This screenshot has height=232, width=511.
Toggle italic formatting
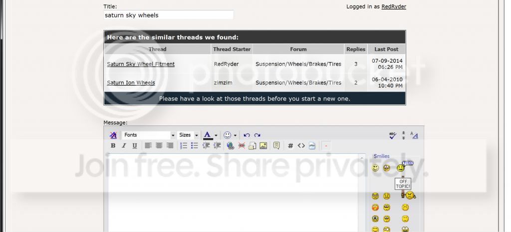tap(124, 146)
